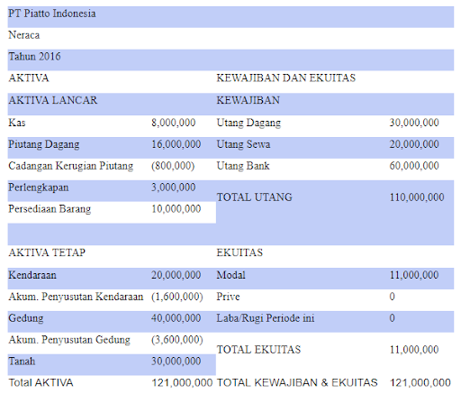Select the 'KEWAJIBAN' section label
Image resolution: width=461 pixels, height=394 pixels.
click(249, 100)
